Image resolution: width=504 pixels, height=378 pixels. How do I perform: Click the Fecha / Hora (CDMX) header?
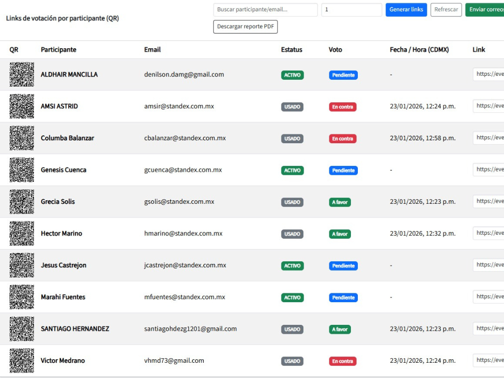419,50
